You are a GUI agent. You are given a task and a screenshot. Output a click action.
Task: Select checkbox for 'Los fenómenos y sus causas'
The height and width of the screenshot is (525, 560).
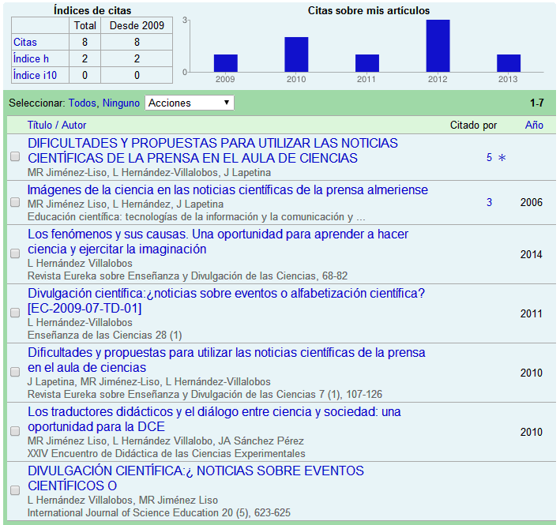[x=15, y=253]
